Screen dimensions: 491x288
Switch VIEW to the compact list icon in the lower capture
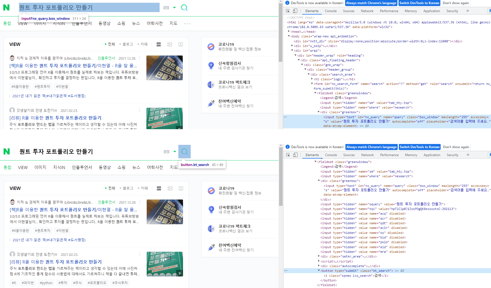click(x=159, y=188)
